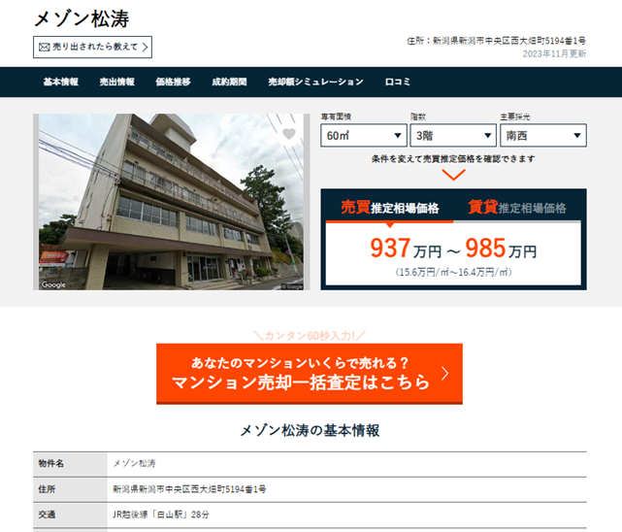Go to 成約期間 section
Screen dimensions: 622x532
pos(229,82)
